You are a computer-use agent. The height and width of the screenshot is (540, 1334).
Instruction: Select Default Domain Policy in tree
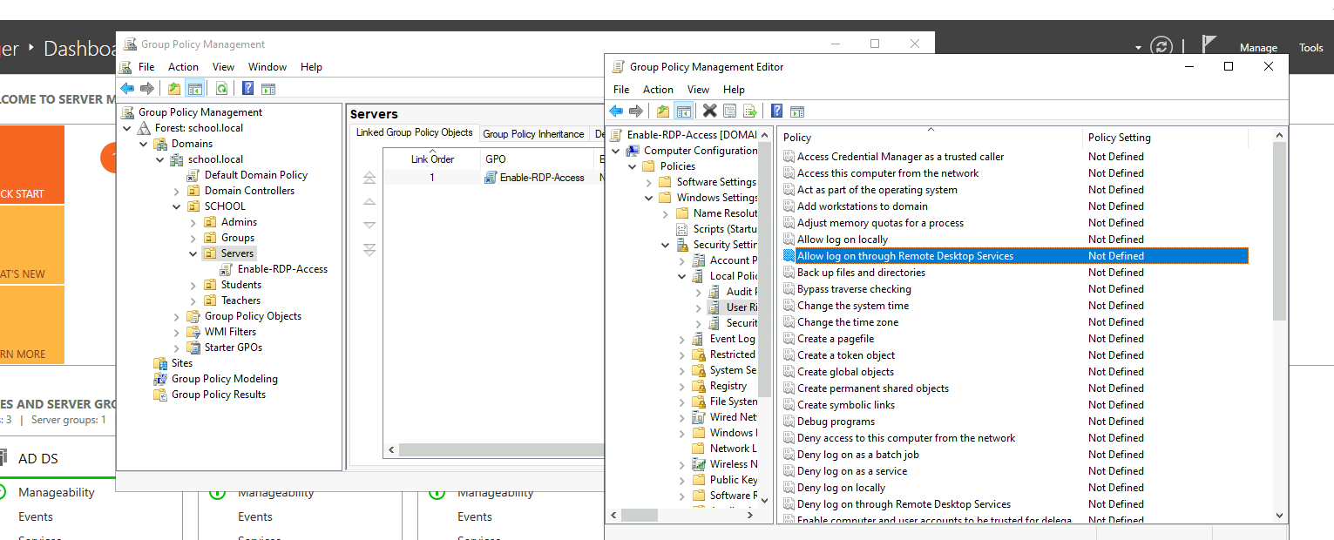[255, 175]
